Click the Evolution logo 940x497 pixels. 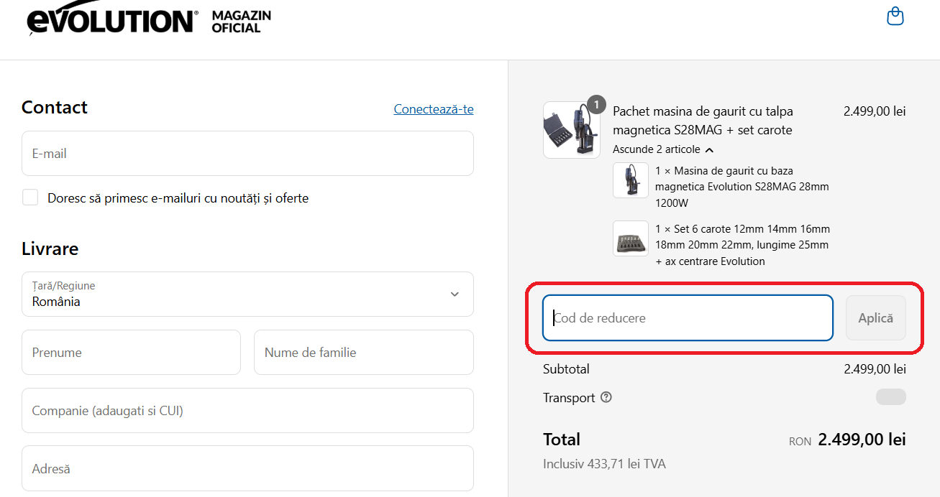coord(108,19)
